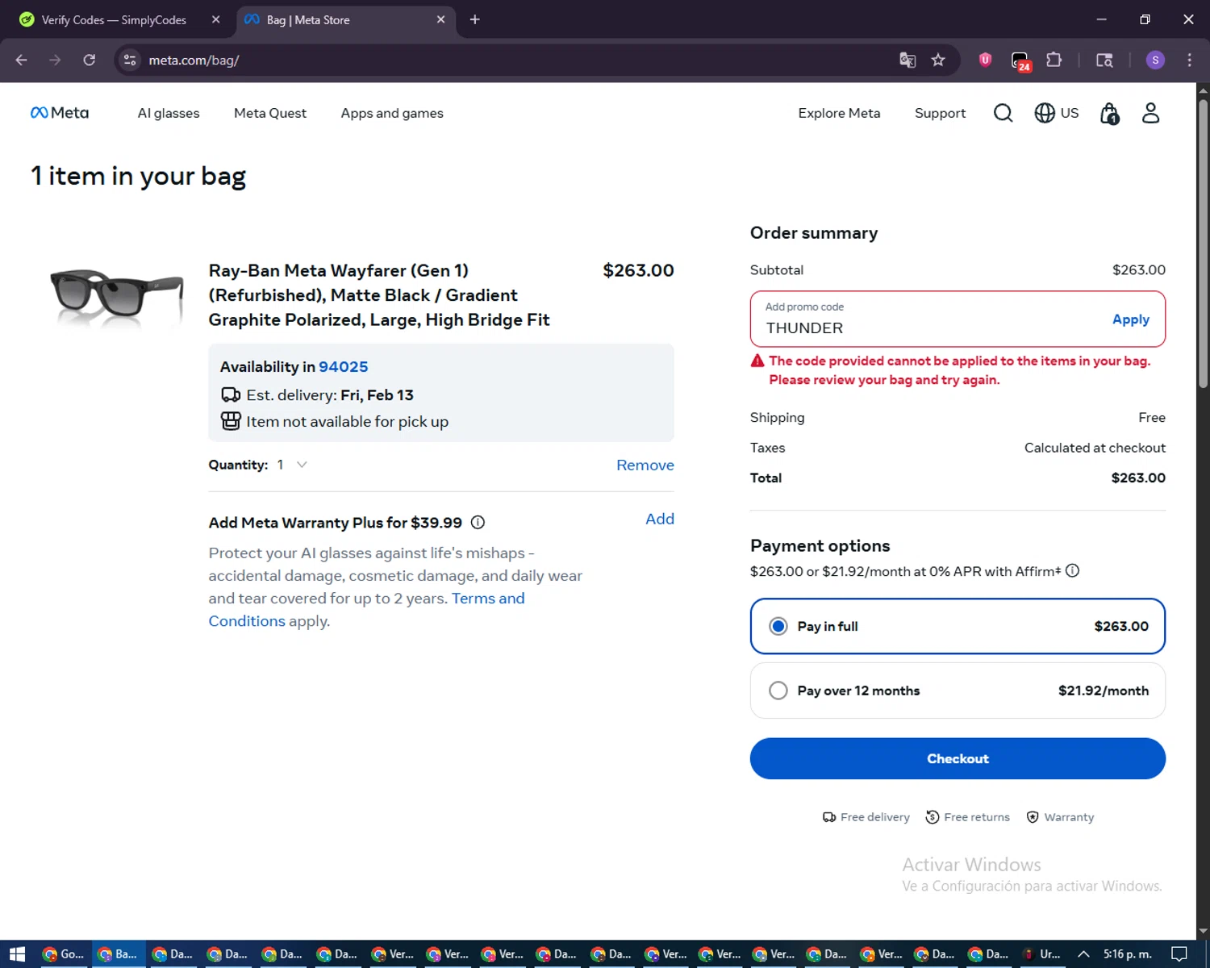Go back with browser back arrow
The image size is (1210, 968).
pyautogui.click(x=22, y=60)
